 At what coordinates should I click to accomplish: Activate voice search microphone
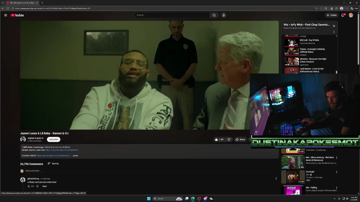click(224, 15)
